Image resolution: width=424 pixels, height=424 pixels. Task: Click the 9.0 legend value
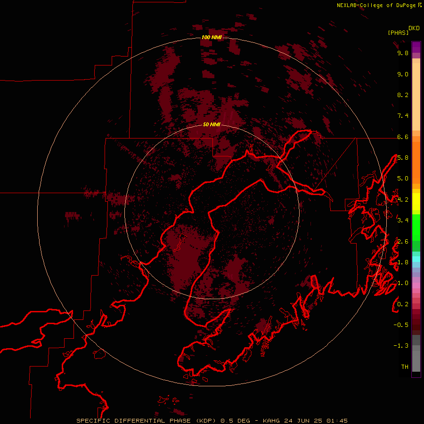[403, 74]
